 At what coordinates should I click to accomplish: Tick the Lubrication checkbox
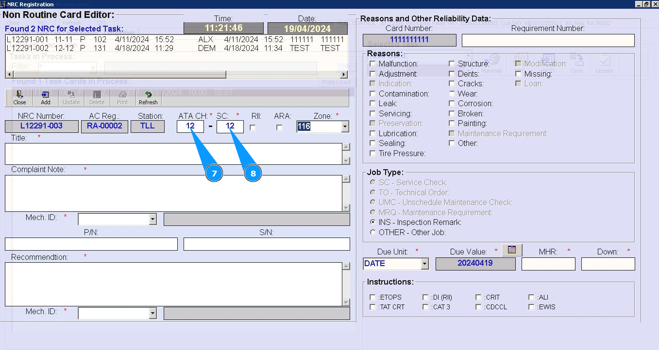pyautogui.click(x=372, y=133)
